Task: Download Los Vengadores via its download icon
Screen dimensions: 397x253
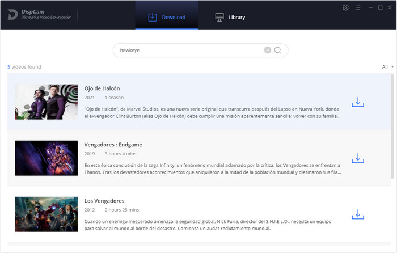Action: point(358,214)
